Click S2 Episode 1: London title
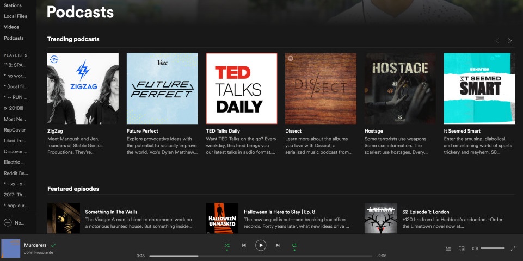This screenshot has height=261, width=523. tap(426, 212)
